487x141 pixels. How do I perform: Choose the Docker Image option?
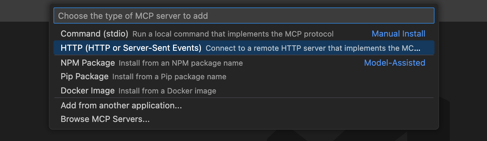pos(87,91)
